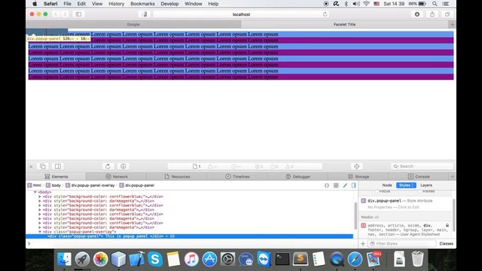Select the popup-panel div row

(189, 236)
